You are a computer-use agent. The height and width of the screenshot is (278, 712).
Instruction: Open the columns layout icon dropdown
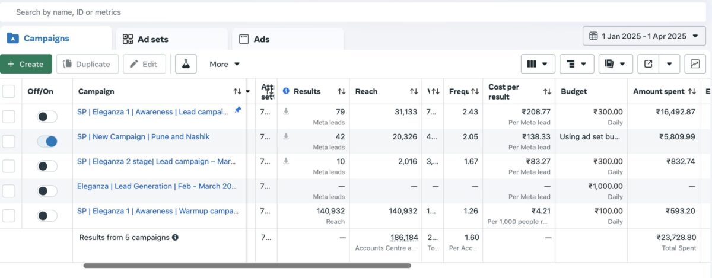(538, 64)
